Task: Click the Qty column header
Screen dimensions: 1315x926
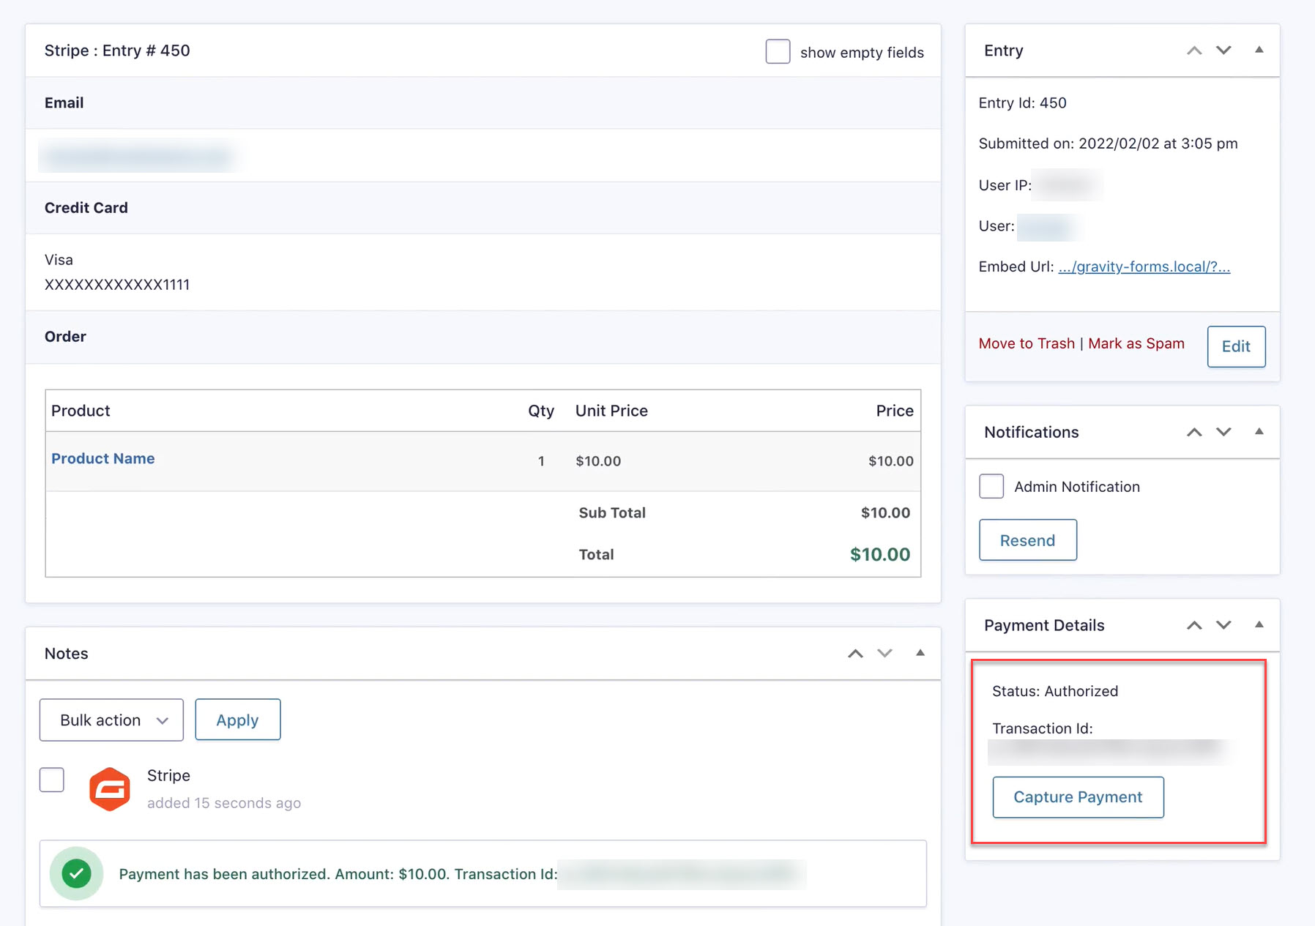Action: click(x=541, y=411)
